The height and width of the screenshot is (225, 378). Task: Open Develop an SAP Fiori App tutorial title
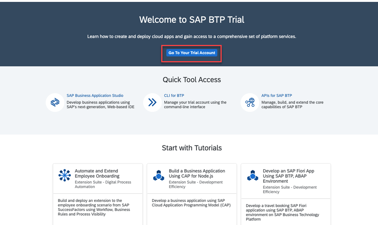coord(289,176)
